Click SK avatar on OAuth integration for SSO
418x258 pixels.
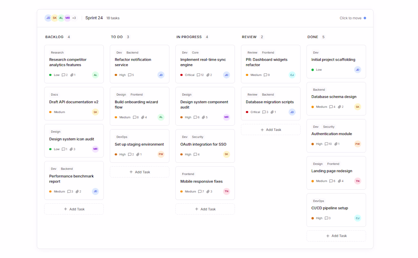[x=226, y=154]
